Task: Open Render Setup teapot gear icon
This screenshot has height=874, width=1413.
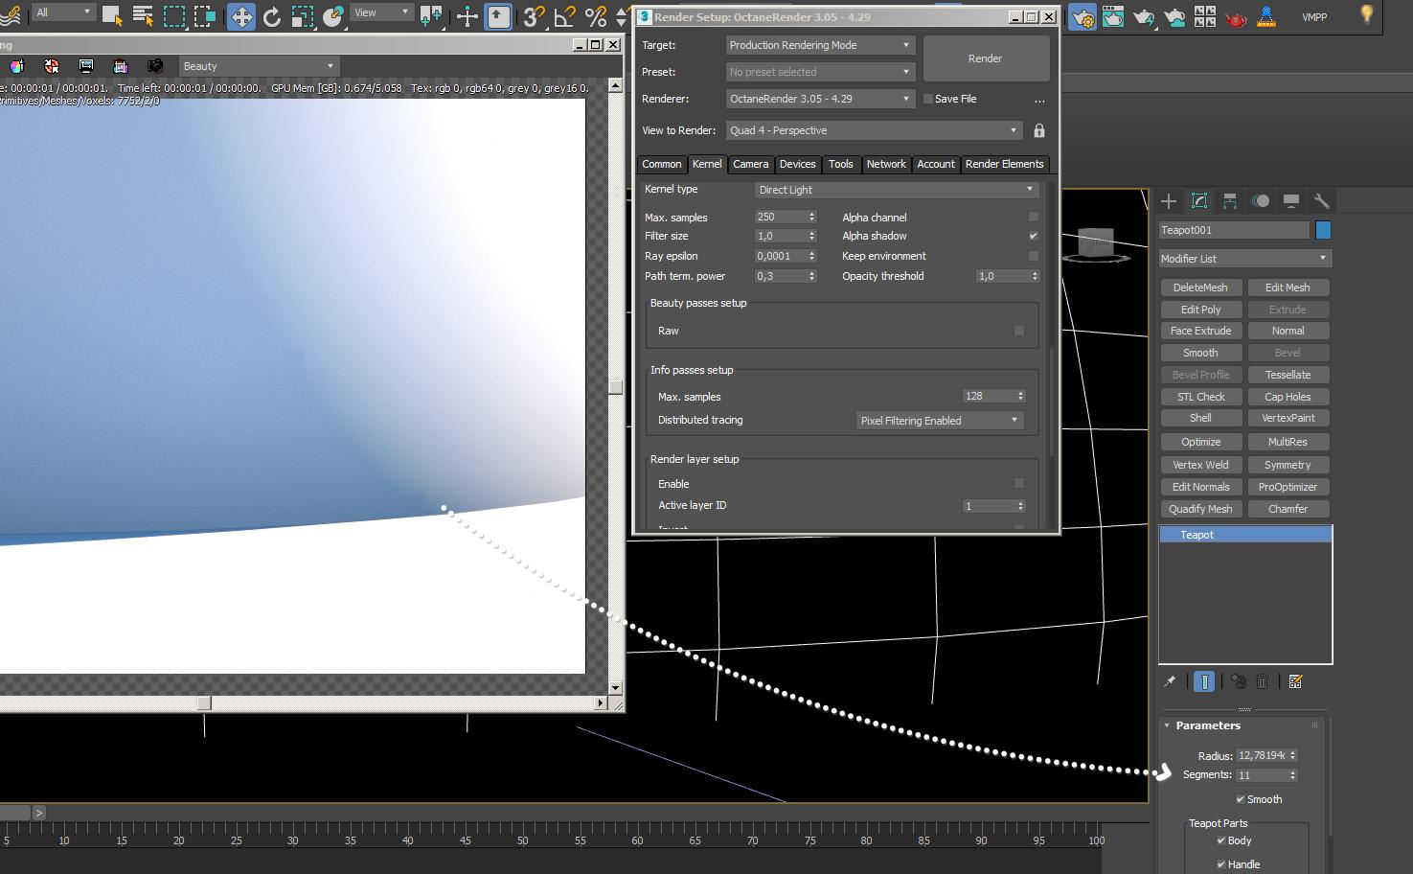Action: tap(1083, 16)
